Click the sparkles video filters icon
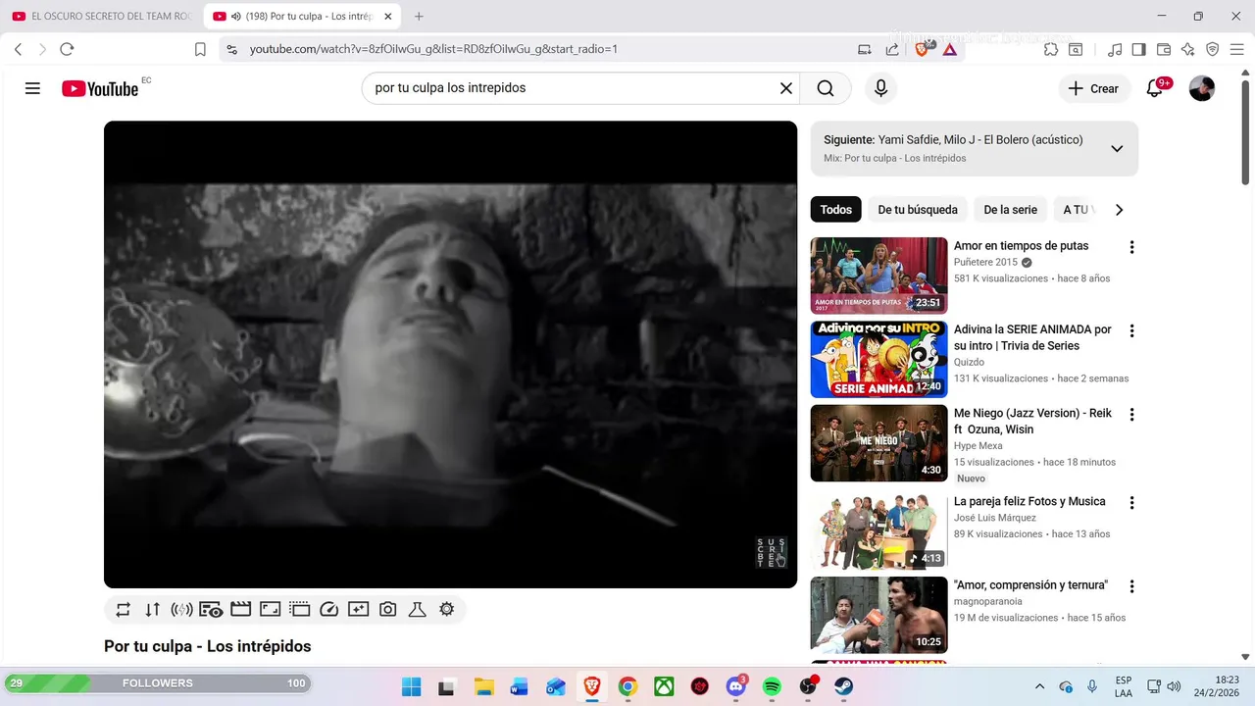 (x=358, y=610)
